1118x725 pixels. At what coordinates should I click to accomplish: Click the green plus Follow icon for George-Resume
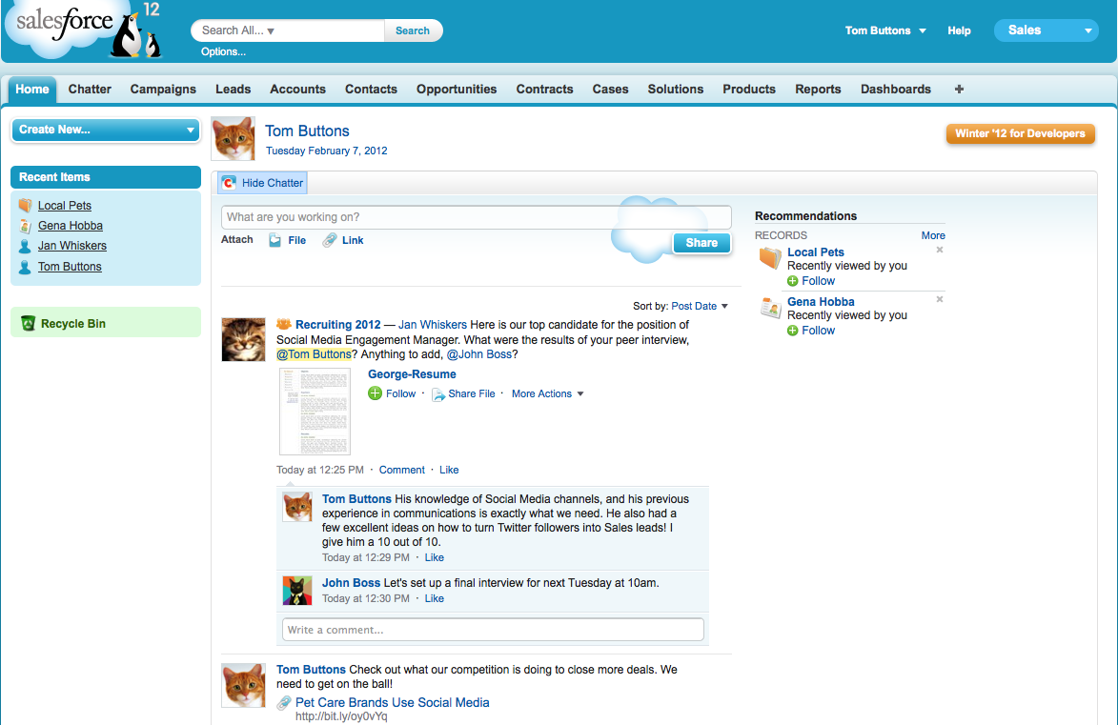[x=375, y=393]
